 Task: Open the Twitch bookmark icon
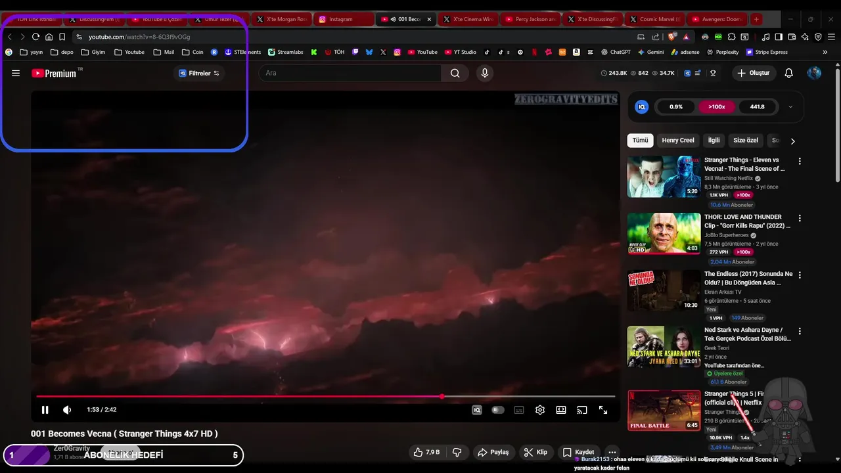click(355, 52)
